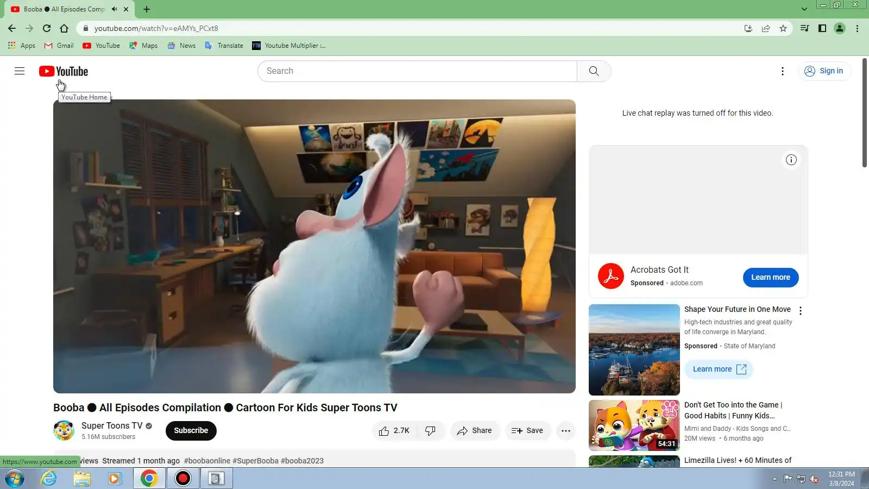Viewport: 869px width, 489px height.
Task: Click the Booba video player
Action: pos(314,246)
